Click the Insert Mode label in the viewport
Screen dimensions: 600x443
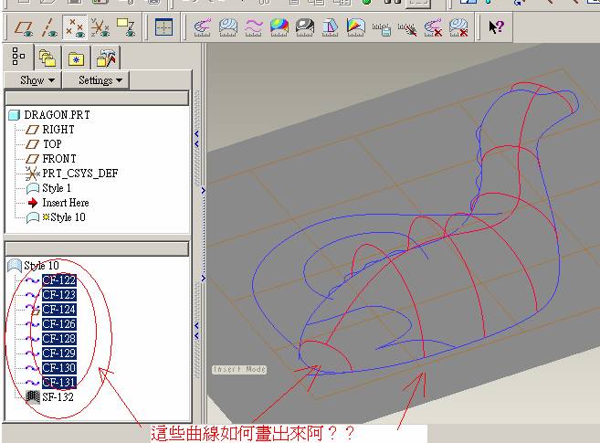click(239, 369)
